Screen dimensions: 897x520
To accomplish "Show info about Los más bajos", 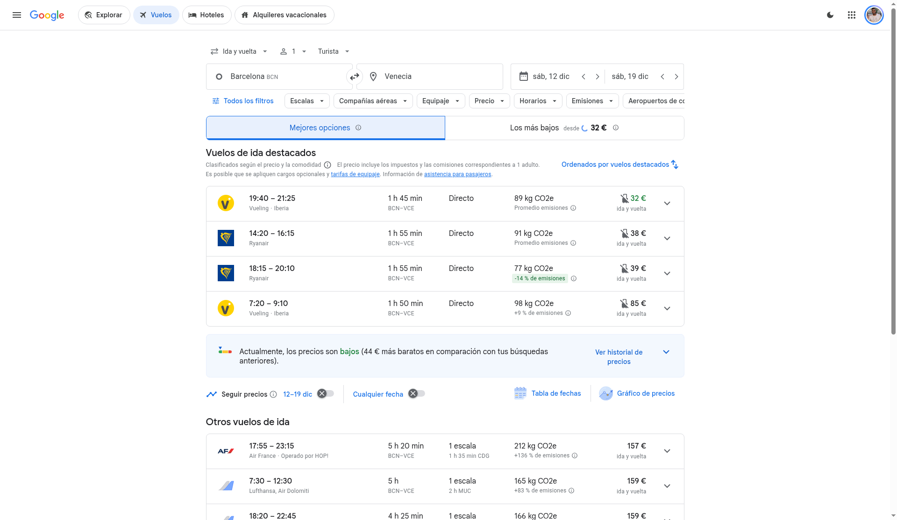I will click(616, 128).
